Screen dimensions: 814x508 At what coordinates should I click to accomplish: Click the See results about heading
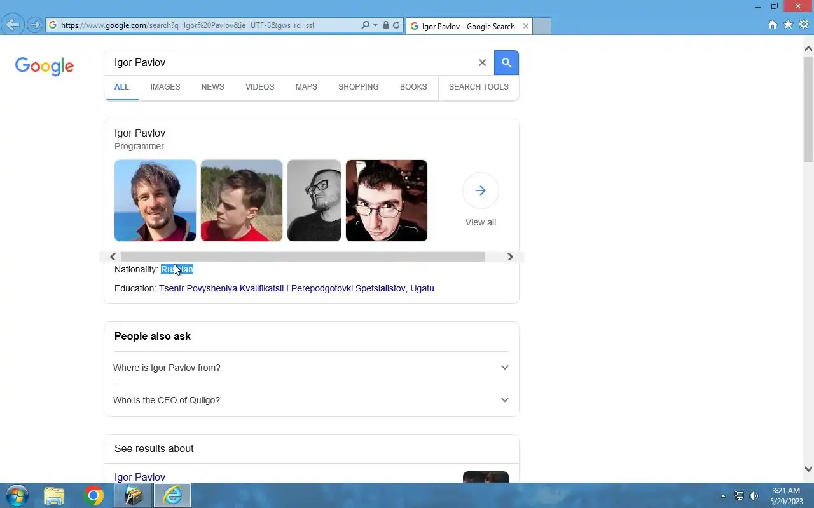154,448
